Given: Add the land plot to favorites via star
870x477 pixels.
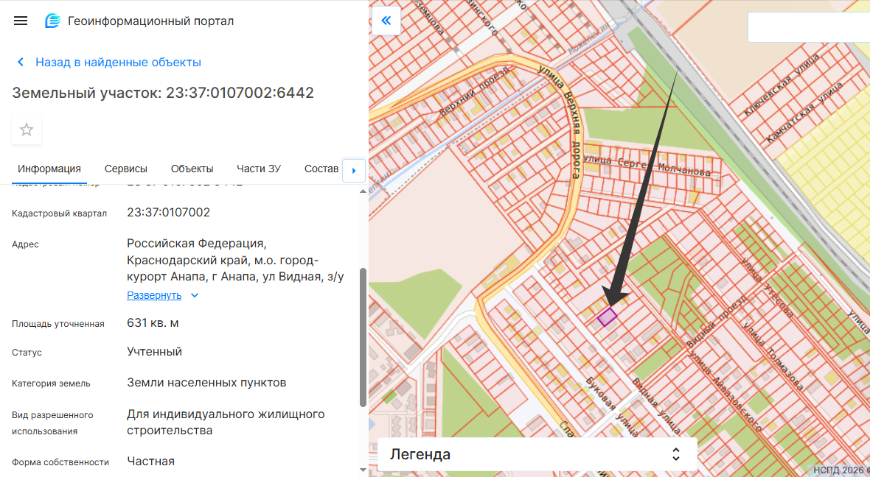Looking at the screenshot, I should pyautogui.click(x=27, y=130).
